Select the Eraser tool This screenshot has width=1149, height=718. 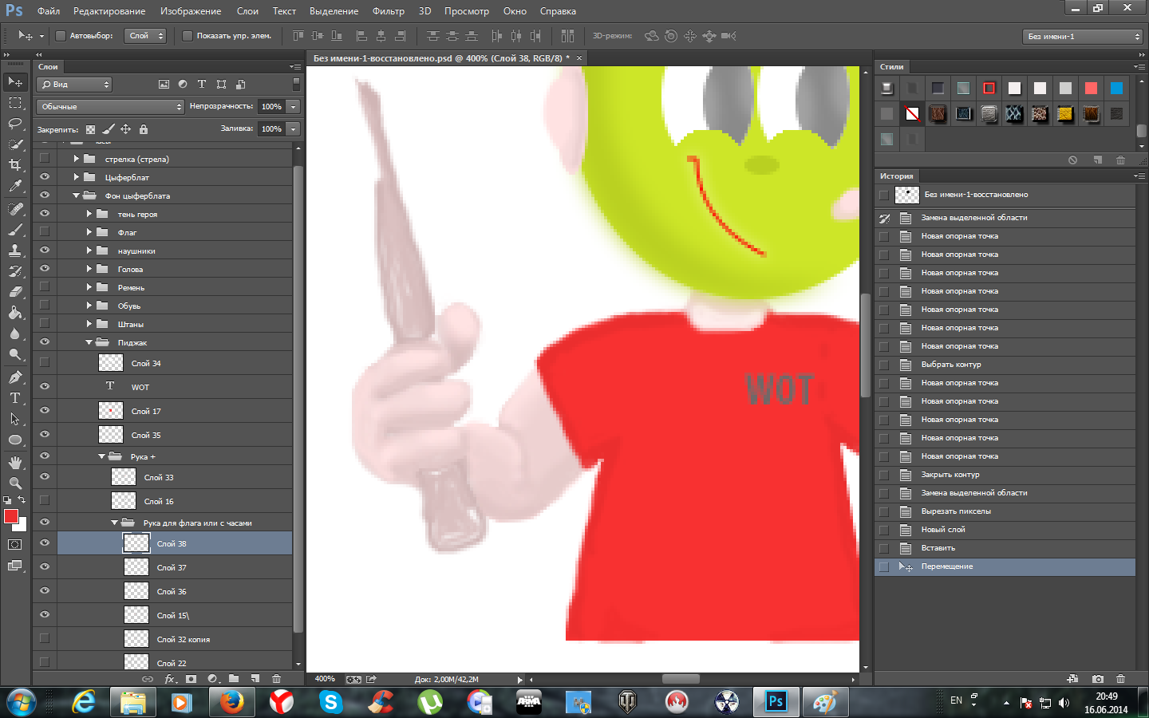pyautogui.click(x=15, y=292)
